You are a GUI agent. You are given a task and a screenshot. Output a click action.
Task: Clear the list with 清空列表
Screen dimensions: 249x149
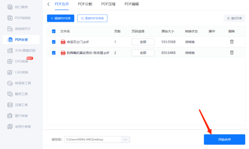[x=235, y=18]
